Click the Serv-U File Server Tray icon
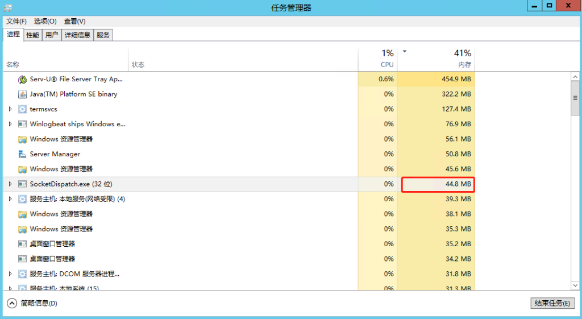The image size is (582, 319). [x=23, y=79]
